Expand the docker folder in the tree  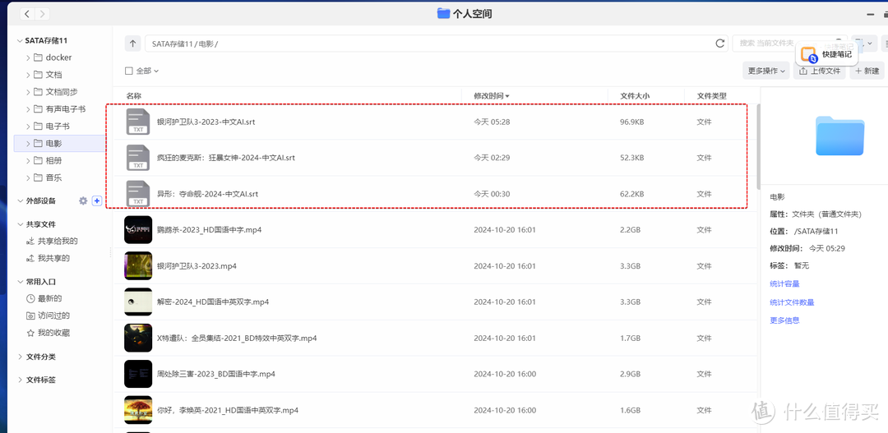click(x=28, y=58)
